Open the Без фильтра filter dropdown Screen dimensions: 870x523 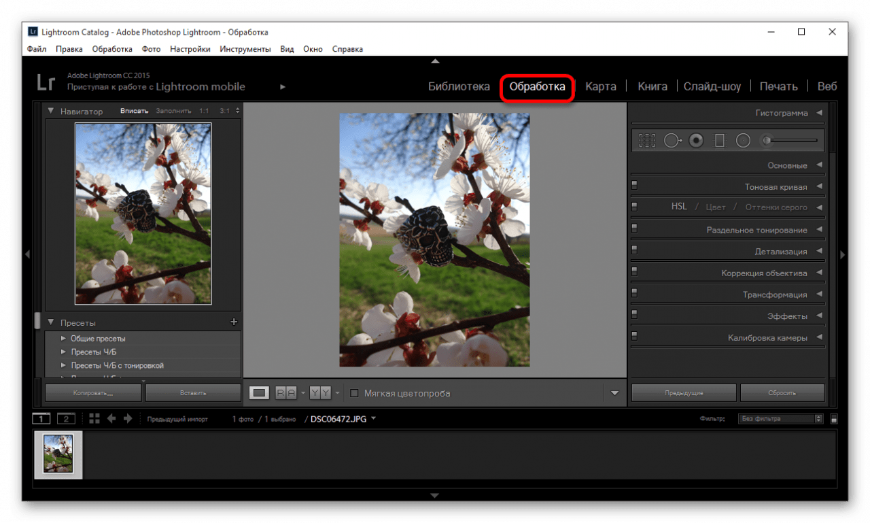coord(780,419)
